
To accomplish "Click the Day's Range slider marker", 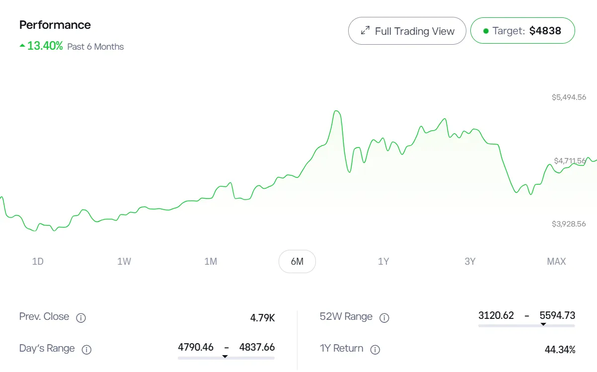I will [225, 357].
